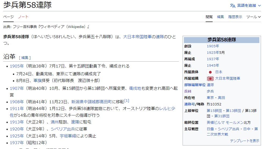265x149 pixels.
Task: Open the 第15師団 link in infobox
Action: pos(214,111)
